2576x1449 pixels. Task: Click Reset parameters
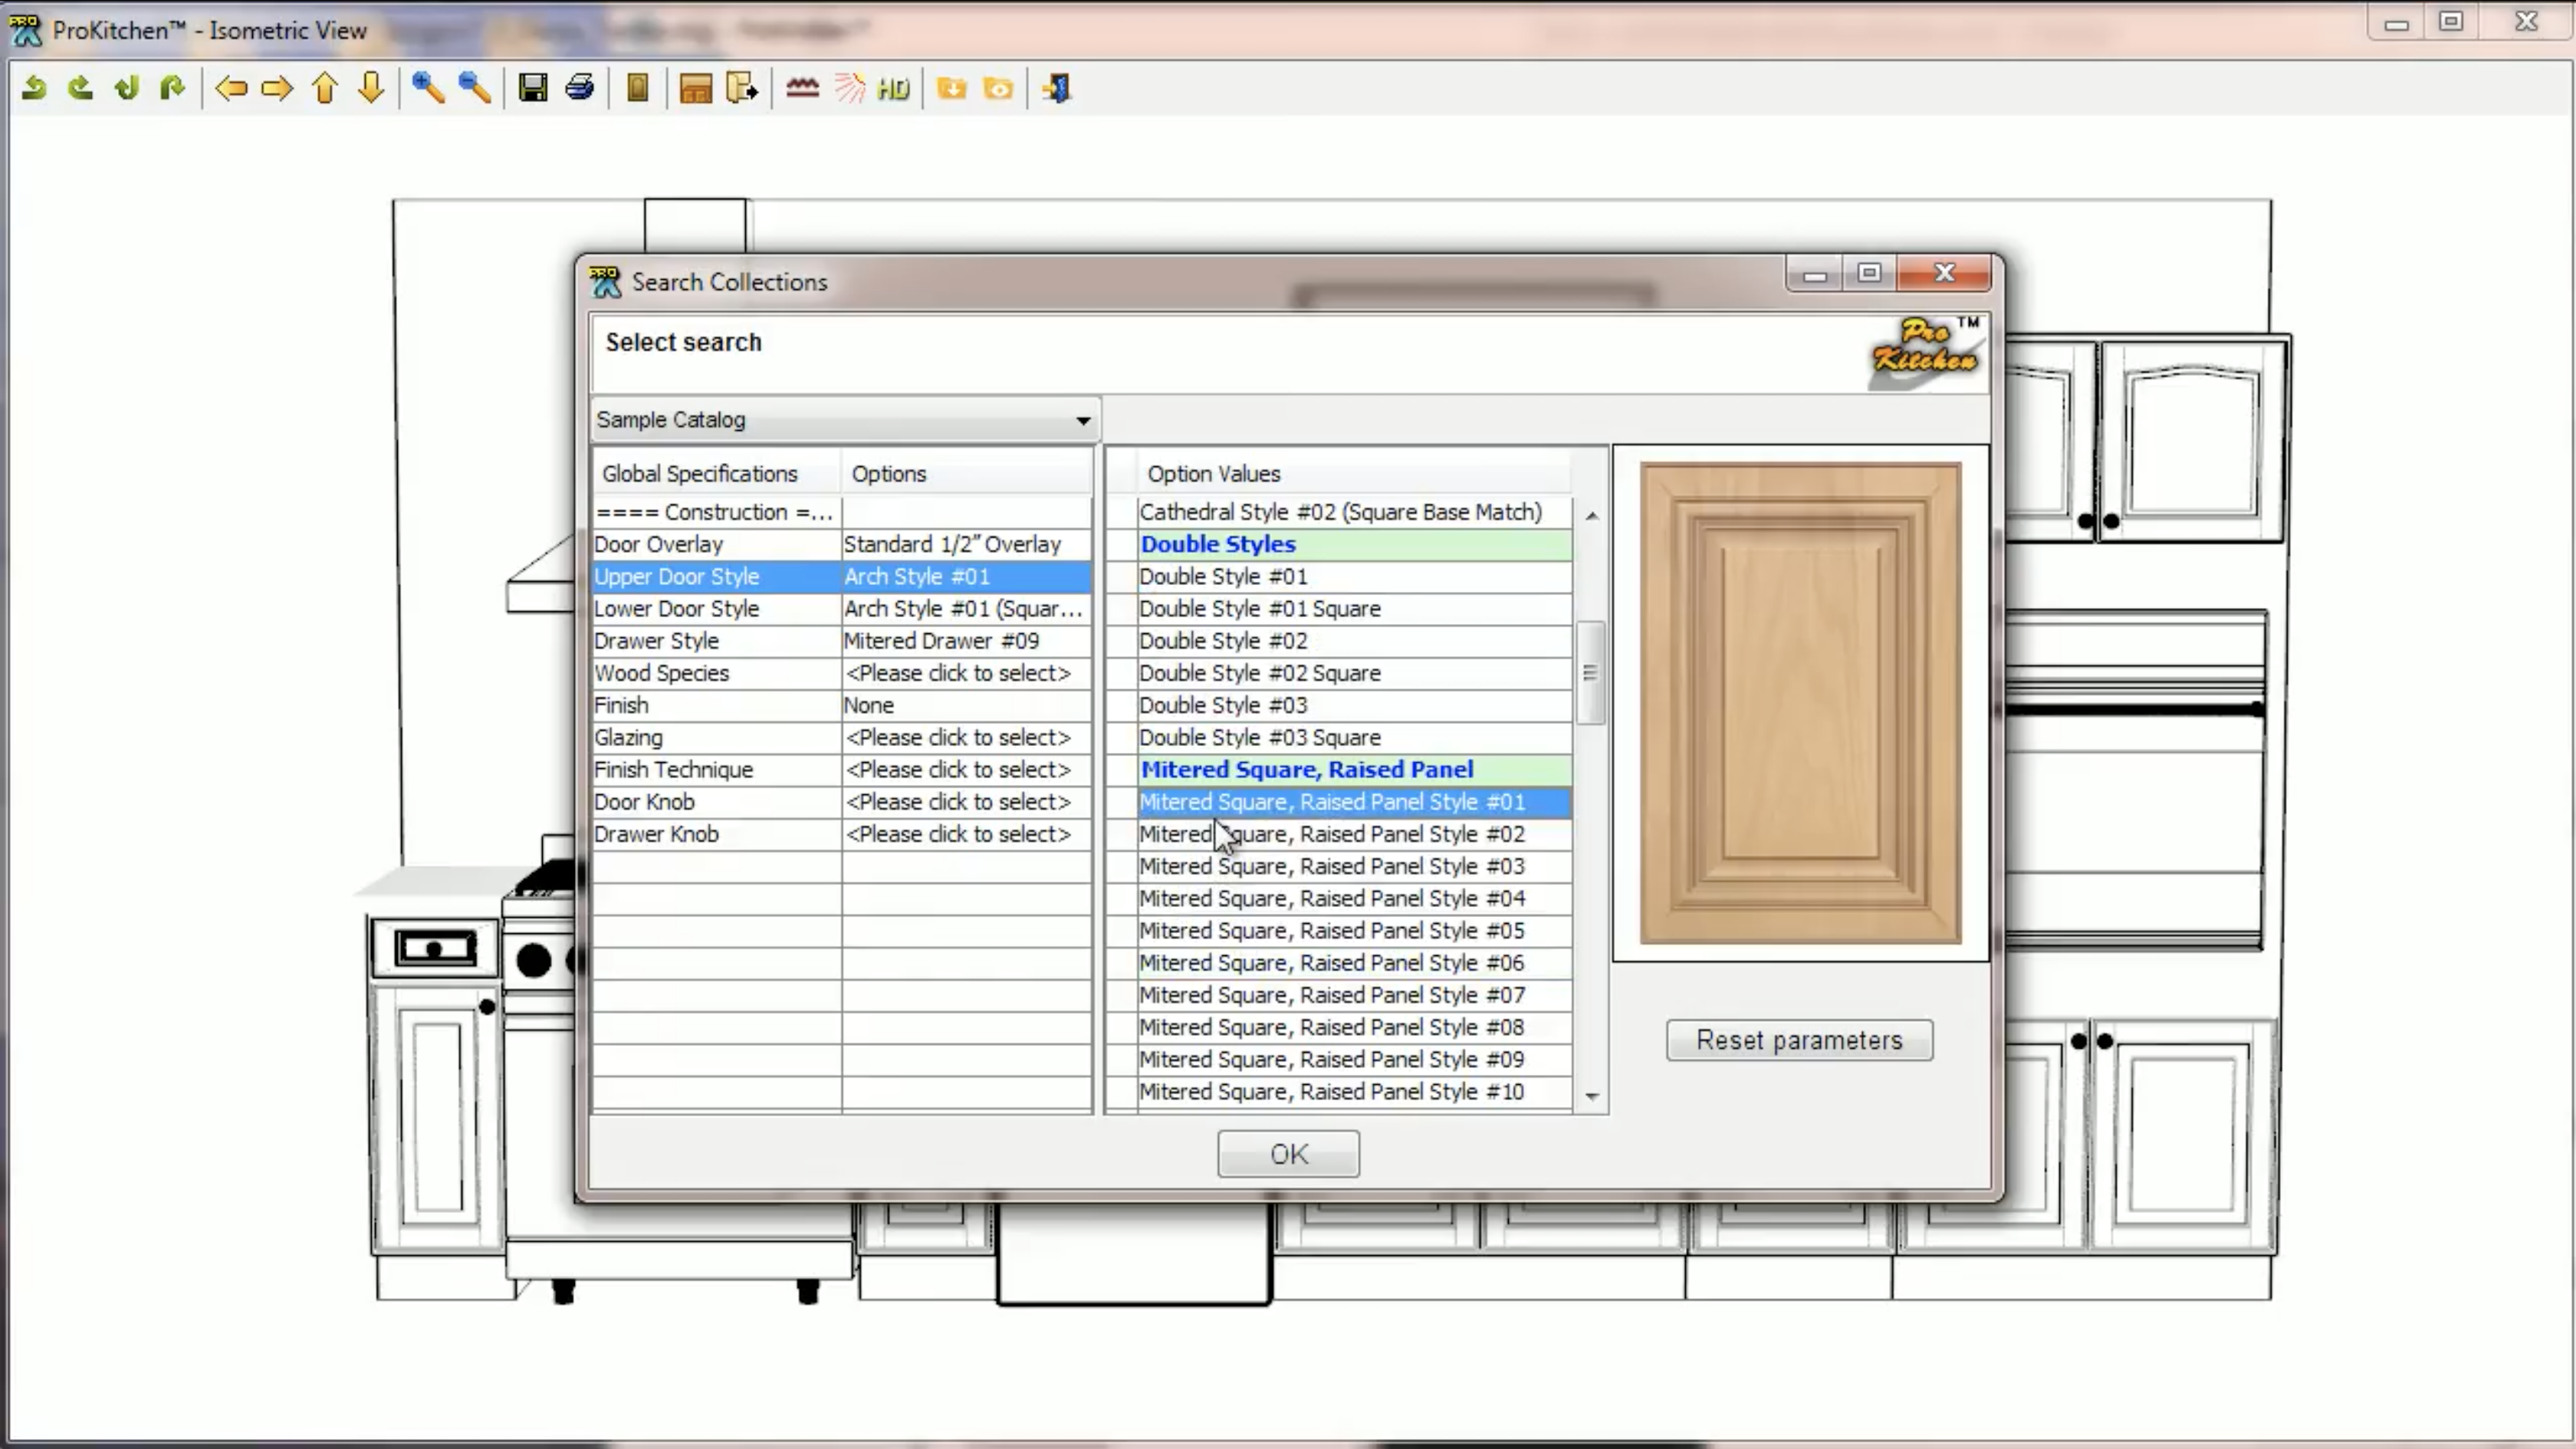tap(1798, 1040)
